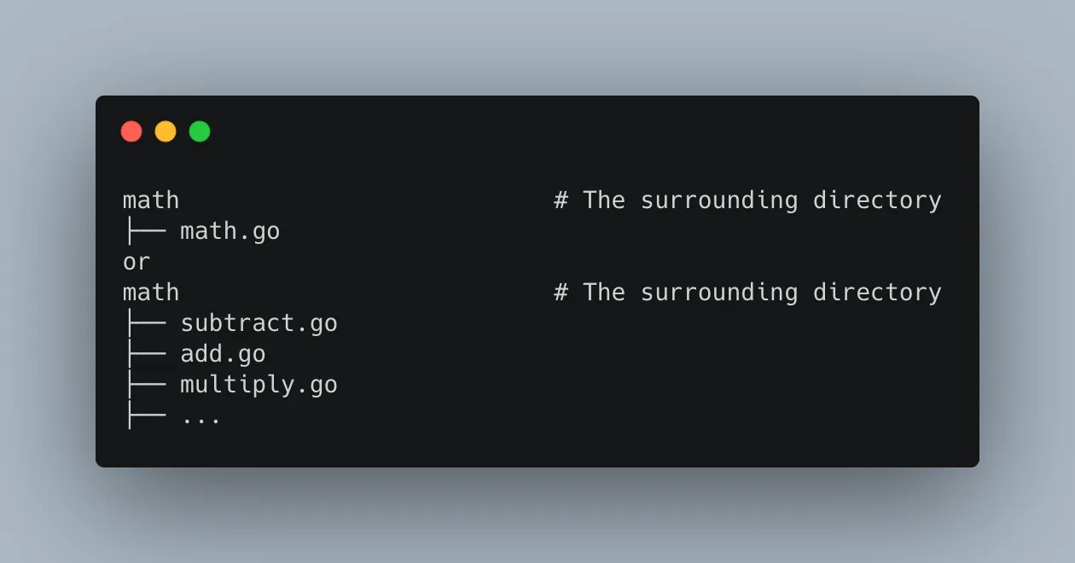
Task: Click the ellipsis entry below multiply.go
Action: [201, 417]
